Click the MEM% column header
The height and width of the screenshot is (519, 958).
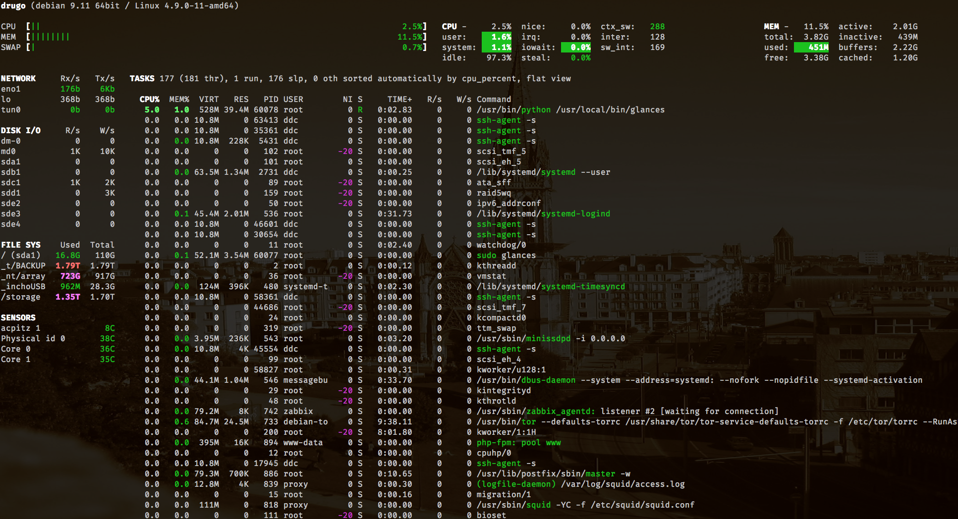click(x=179, y=99)
